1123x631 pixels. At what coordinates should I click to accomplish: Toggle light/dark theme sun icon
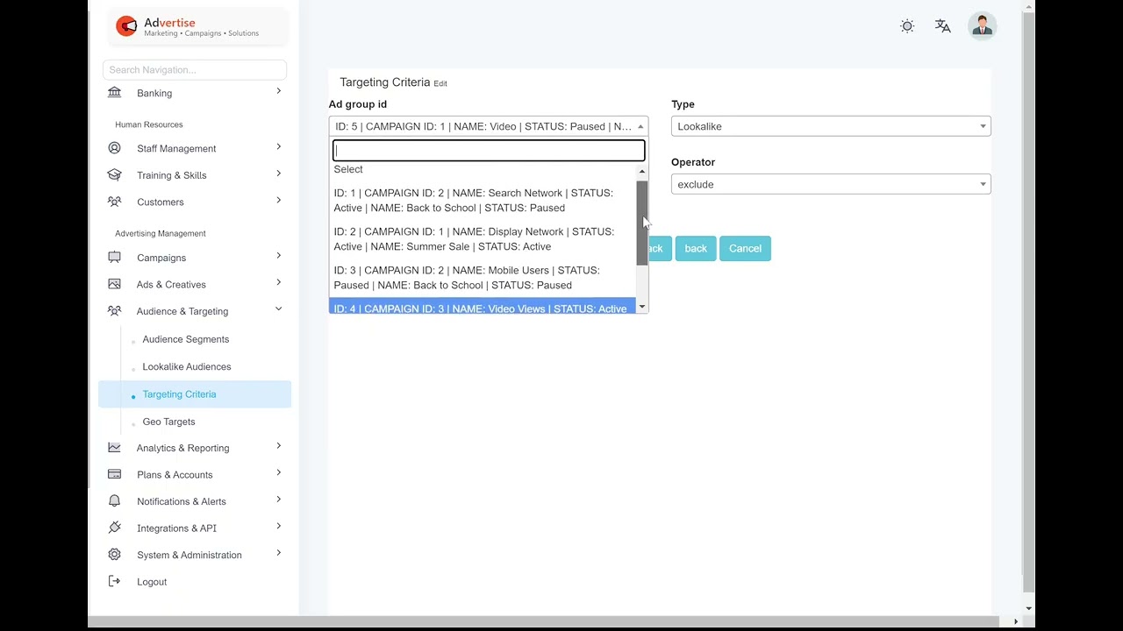907,26
